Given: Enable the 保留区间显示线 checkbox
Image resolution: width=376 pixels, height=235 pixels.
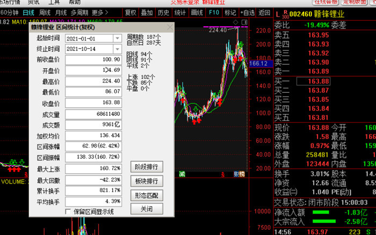Looking at the screenshot, I should click(x=68, y=212).
